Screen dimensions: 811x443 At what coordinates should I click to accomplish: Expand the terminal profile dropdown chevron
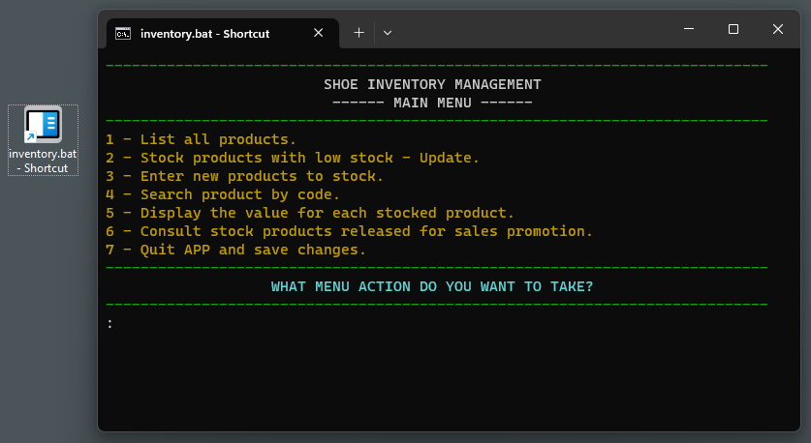(x=388, y=33)
